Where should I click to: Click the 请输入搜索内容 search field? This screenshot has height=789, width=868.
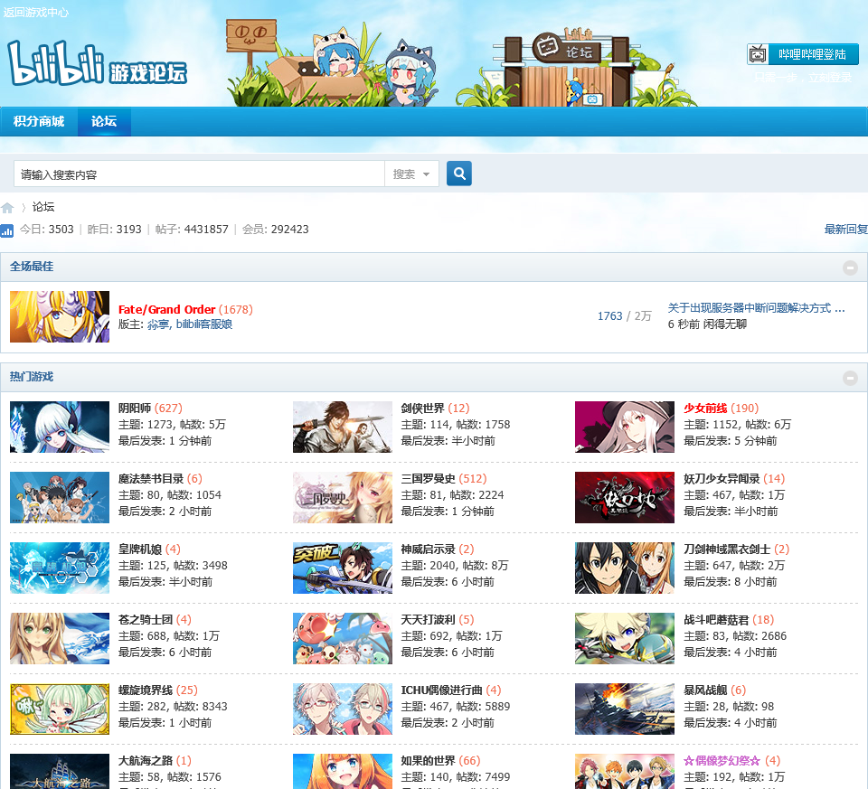click(199, 174)
